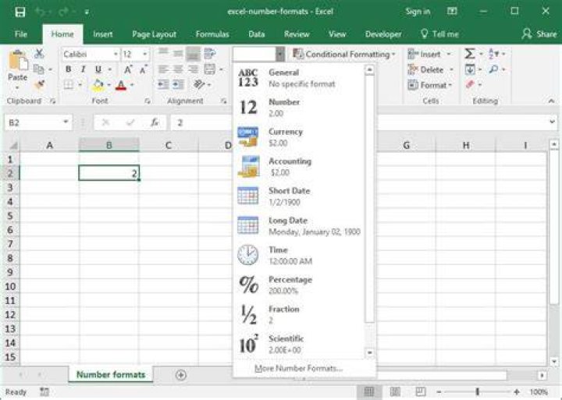Align text right in the cell
Image resolution: width=562 pixels, height=400 pixels.
click(193, 69)
